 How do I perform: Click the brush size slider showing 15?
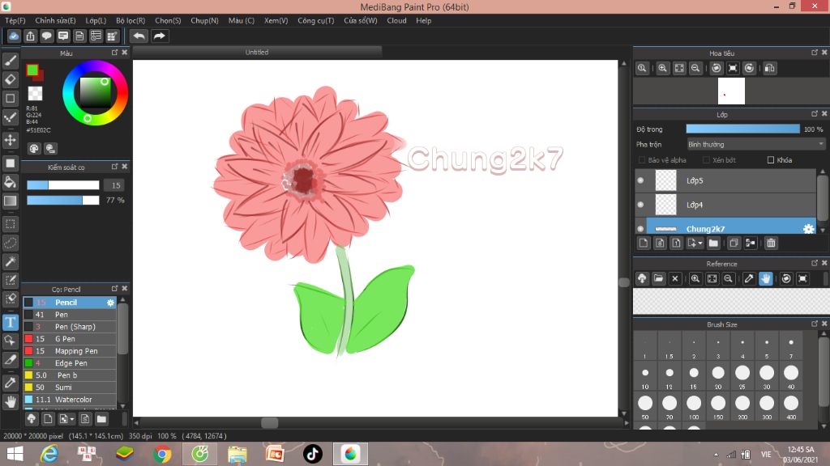click(x=63, y=185)
